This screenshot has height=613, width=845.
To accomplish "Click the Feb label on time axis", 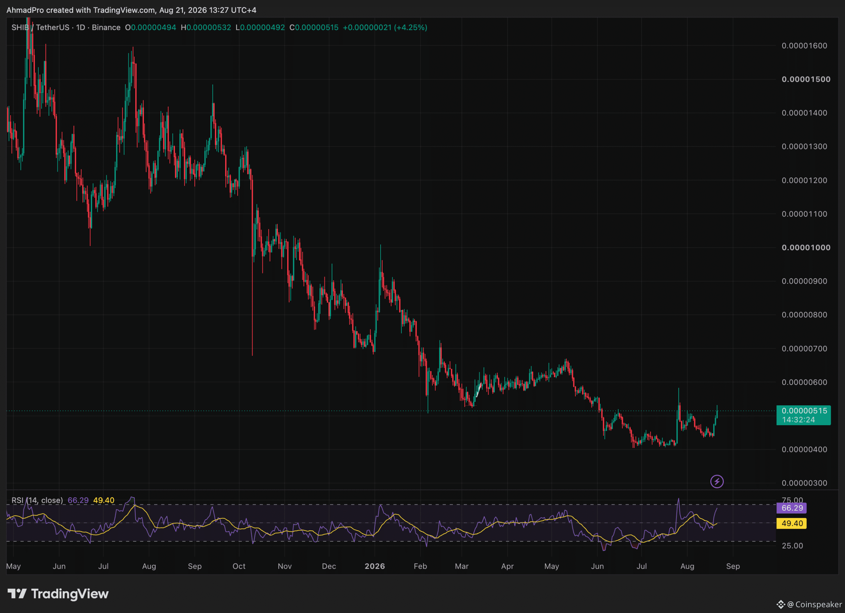I will pyautogui.click(x=420, y=566).
